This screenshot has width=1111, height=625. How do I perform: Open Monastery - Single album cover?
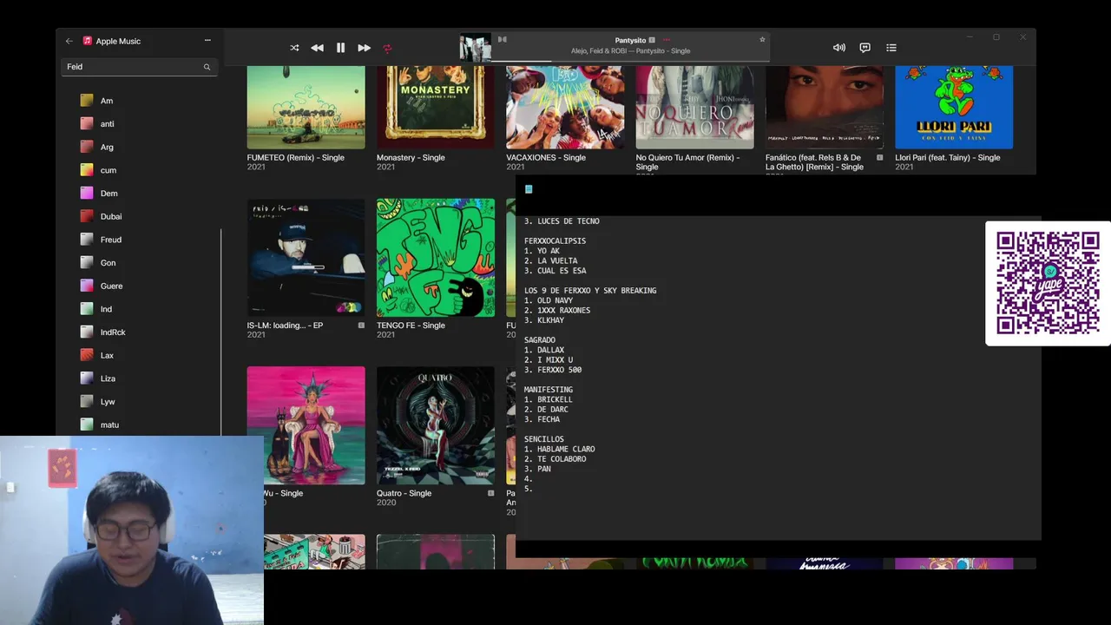[436, 107]
